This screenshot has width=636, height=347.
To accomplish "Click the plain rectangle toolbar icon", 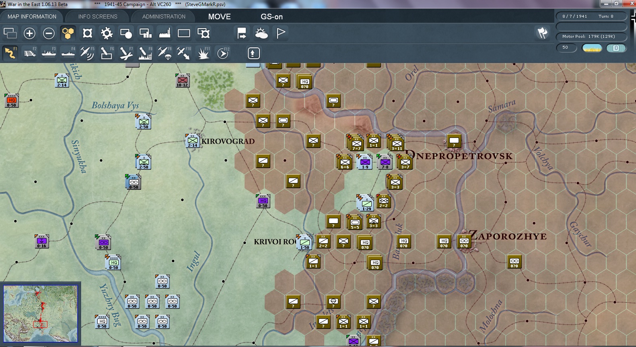I will coord(184,33).
